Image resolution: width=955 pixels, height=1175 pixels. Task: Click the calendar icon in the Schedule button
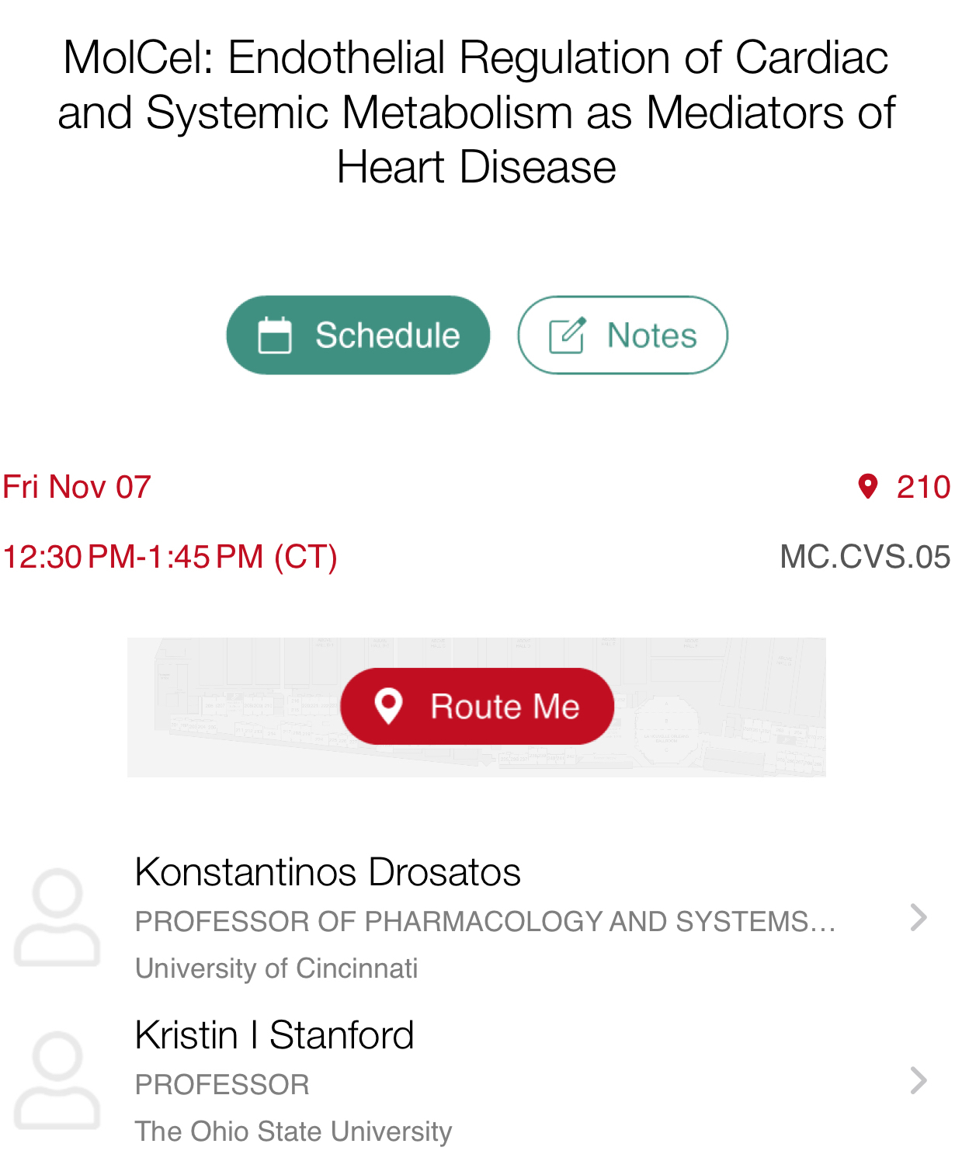click(x=275, y=335)
